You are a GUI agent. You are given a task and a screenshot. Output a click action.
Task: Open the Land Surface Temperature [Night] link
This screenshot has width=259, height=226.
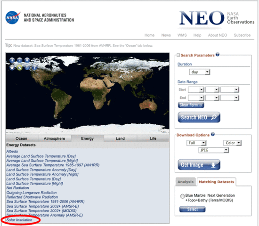point(34,184)
